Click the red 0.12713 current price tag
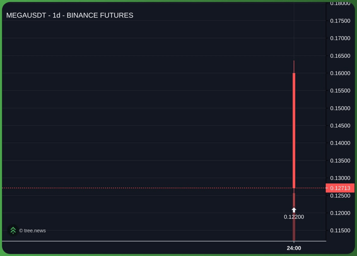 click(x=340, y=188)
